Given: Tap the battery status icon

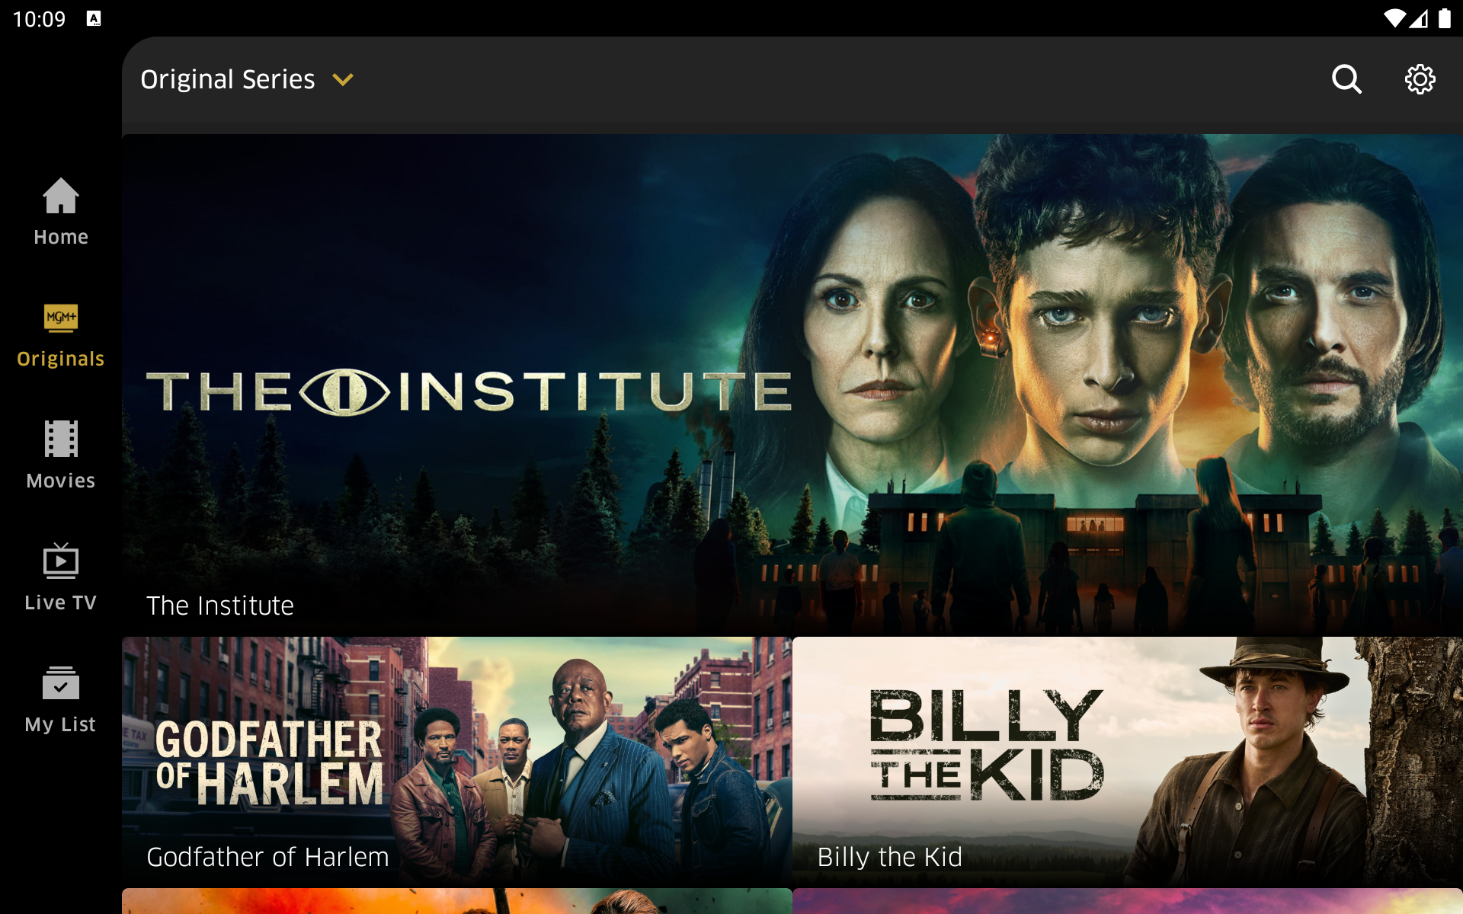Looking at the screenshot, I should coord(1444,18).
